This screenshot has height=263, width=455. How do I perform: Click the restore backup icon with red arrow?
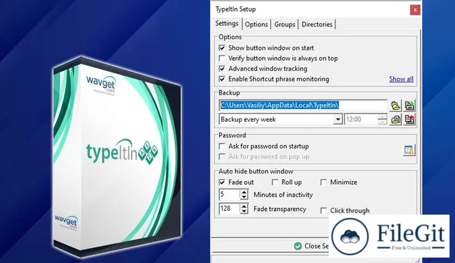click(x=409, y=120)
